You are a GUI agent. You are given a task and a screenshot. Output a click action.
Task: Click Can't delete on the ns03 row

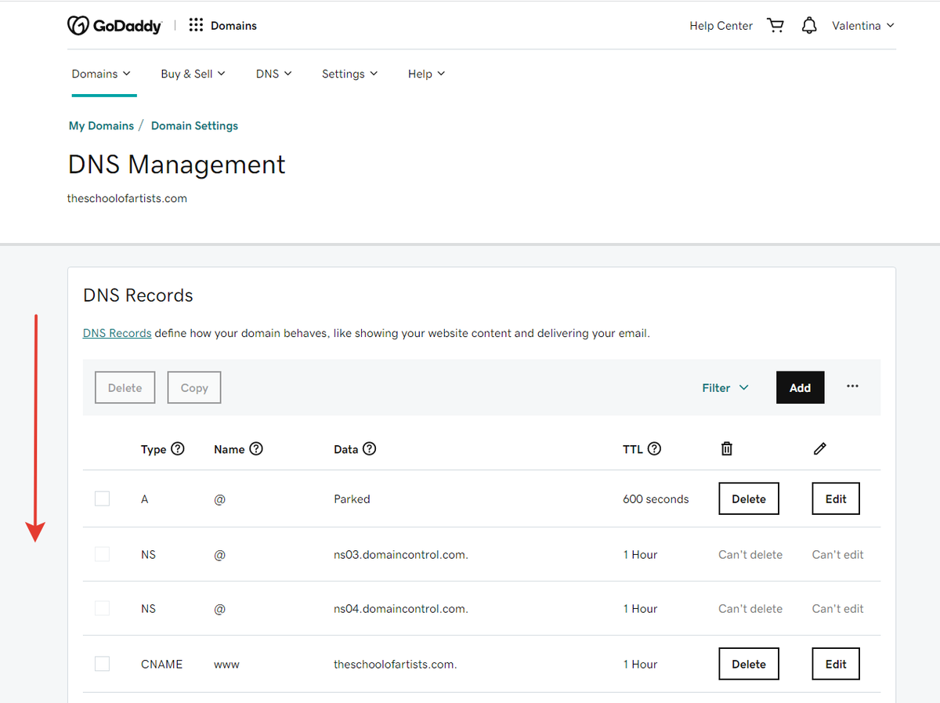point(750,554)
